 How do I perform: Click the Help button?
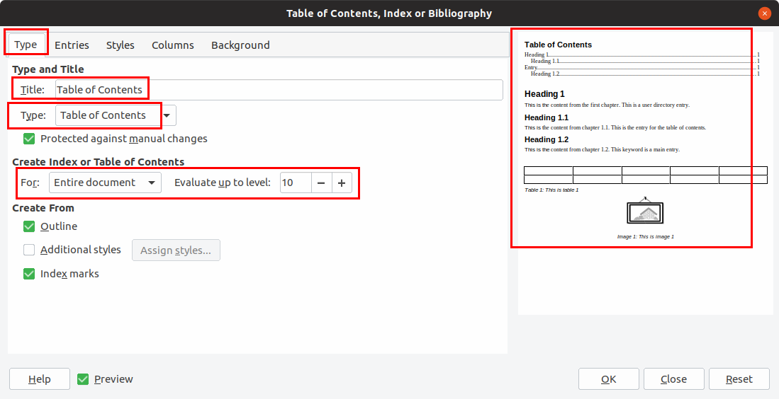click(x=40, y=379)
